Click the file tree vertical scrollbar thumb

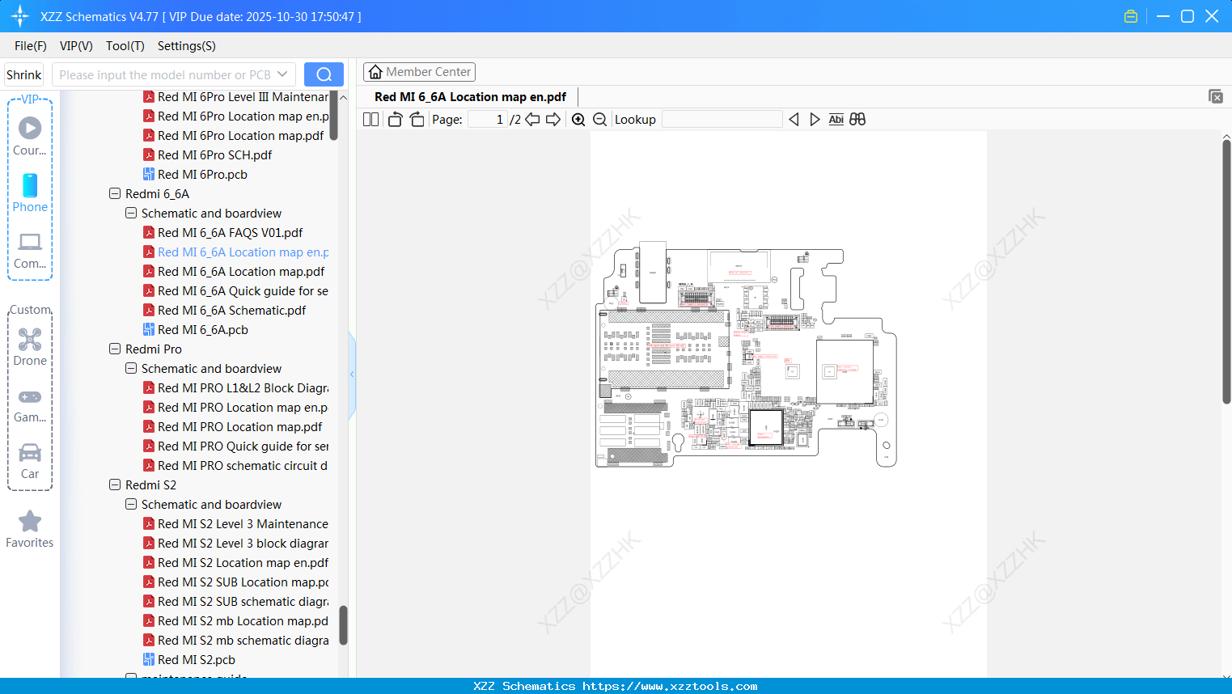[343, 625]
